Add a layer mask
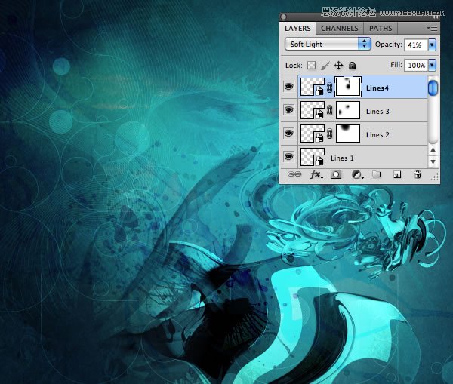The image size is (453, 384). [x=336, y=174]
